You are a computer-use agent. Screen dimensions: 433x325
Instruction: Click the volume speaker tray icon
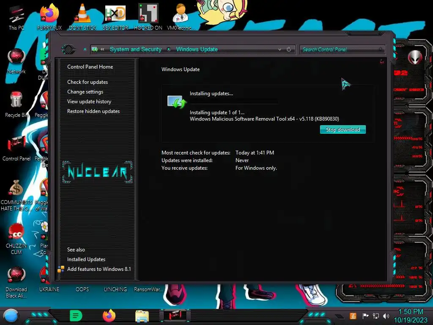pyautogui.click(x=386, y=316)
